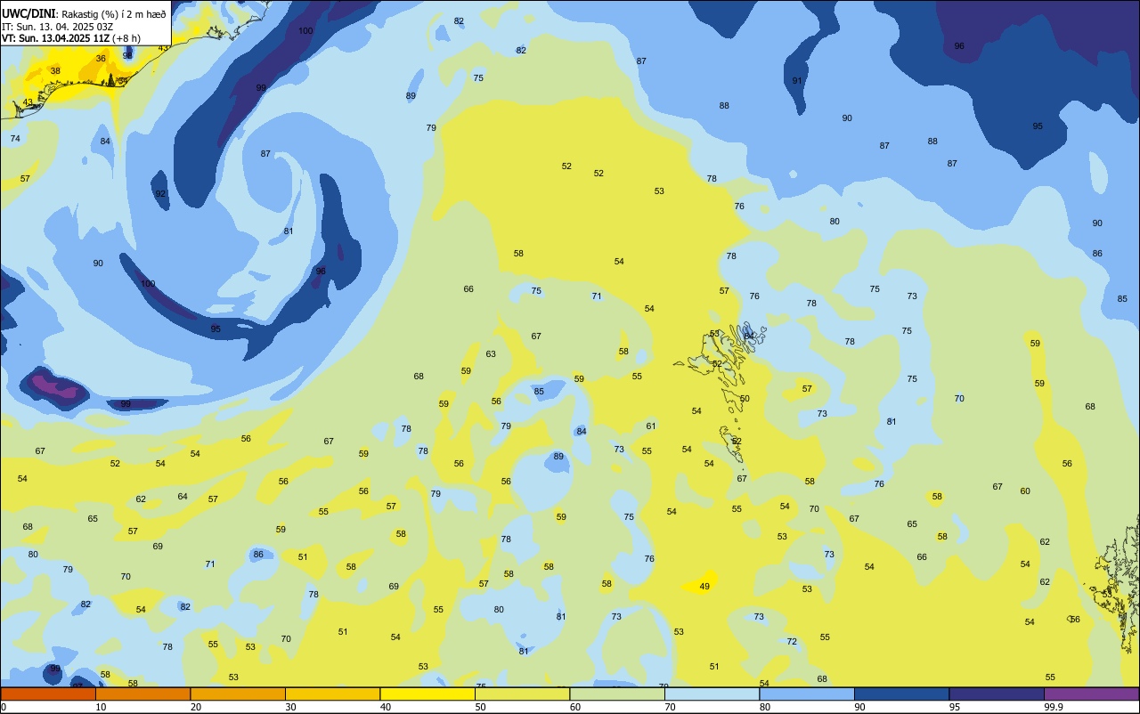Click the legend tick label '40'
The width and height of the screenshot is (1140, 714).
386,707
